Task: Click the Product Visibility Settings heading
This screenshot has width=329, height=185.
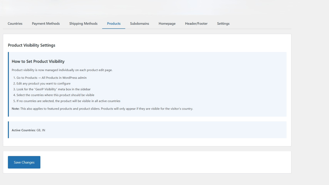Action: (31, 45)
